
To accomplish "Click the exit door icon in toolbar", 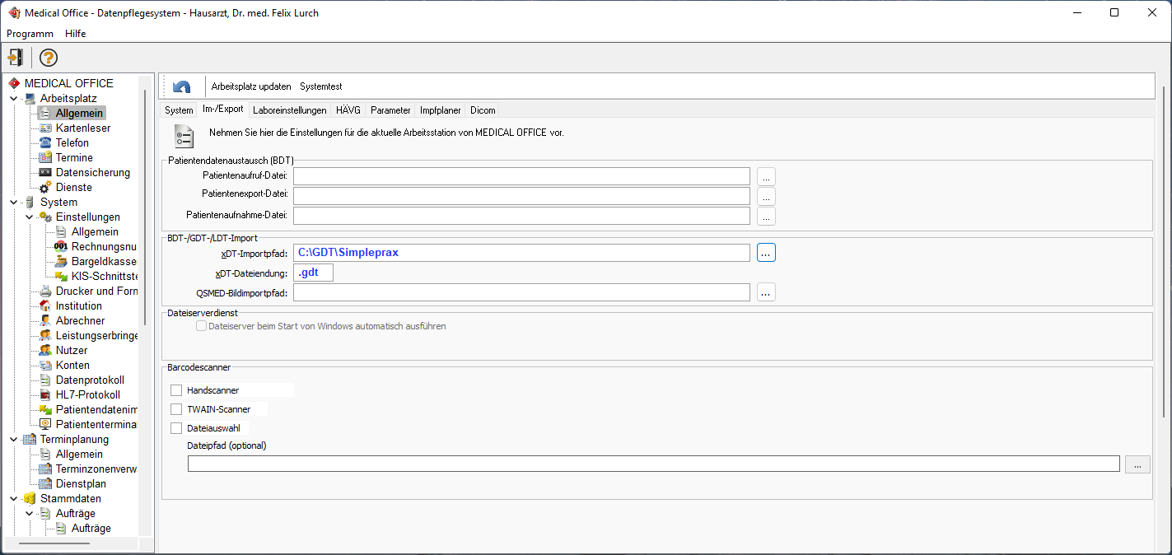I will (x=15, y=58).
